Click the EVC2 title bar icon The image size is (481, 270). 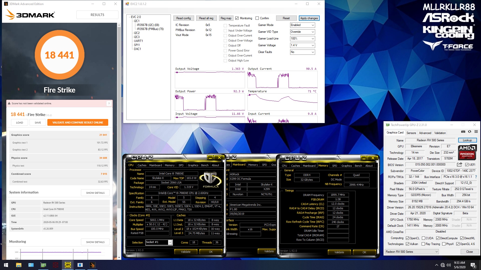(127, 4)
